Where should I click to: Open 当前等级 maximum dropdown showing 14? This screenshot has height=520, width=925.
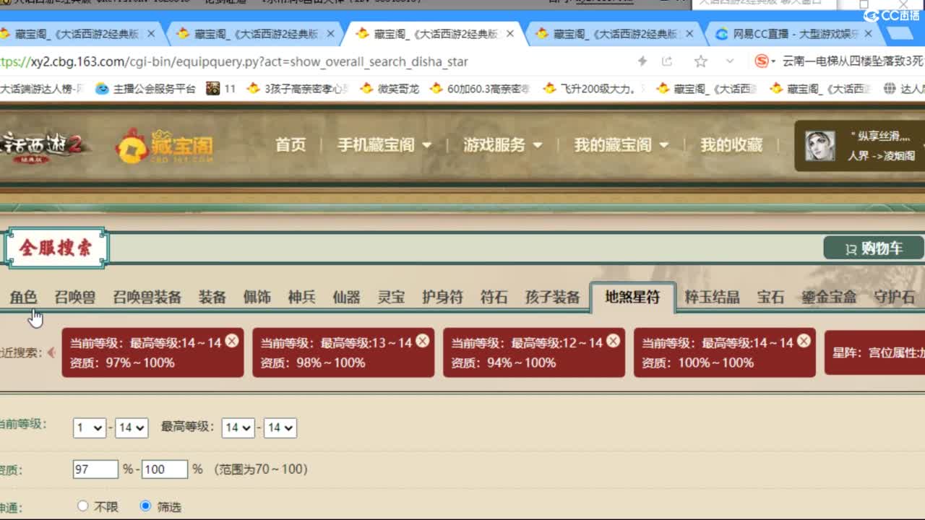point(132,428)
